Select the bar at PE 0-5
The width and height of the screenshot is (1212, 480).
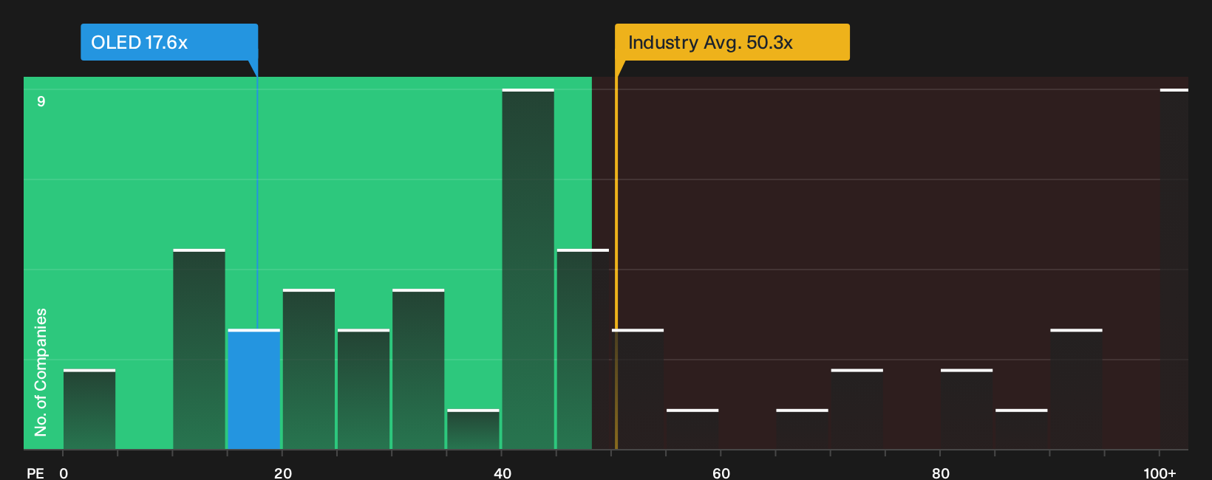89,409
